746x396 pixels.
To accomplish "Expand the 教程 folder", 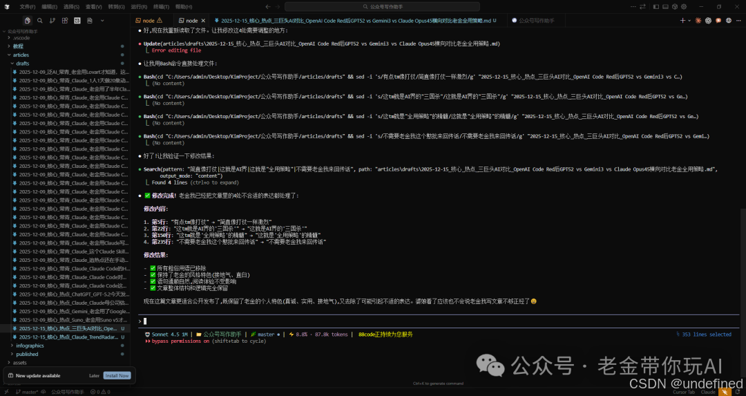I will tap(65, 46).
